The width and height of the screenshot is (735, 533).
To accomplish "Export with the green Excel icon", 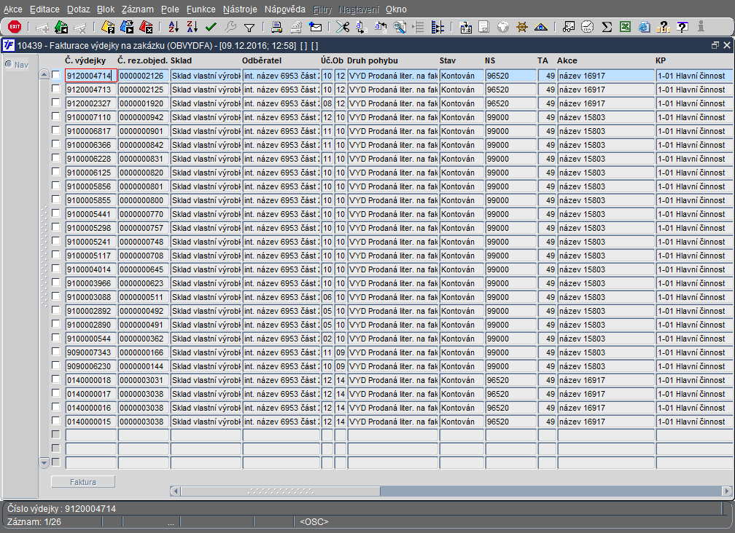I will pyautogui.click(x=626, y=27).
